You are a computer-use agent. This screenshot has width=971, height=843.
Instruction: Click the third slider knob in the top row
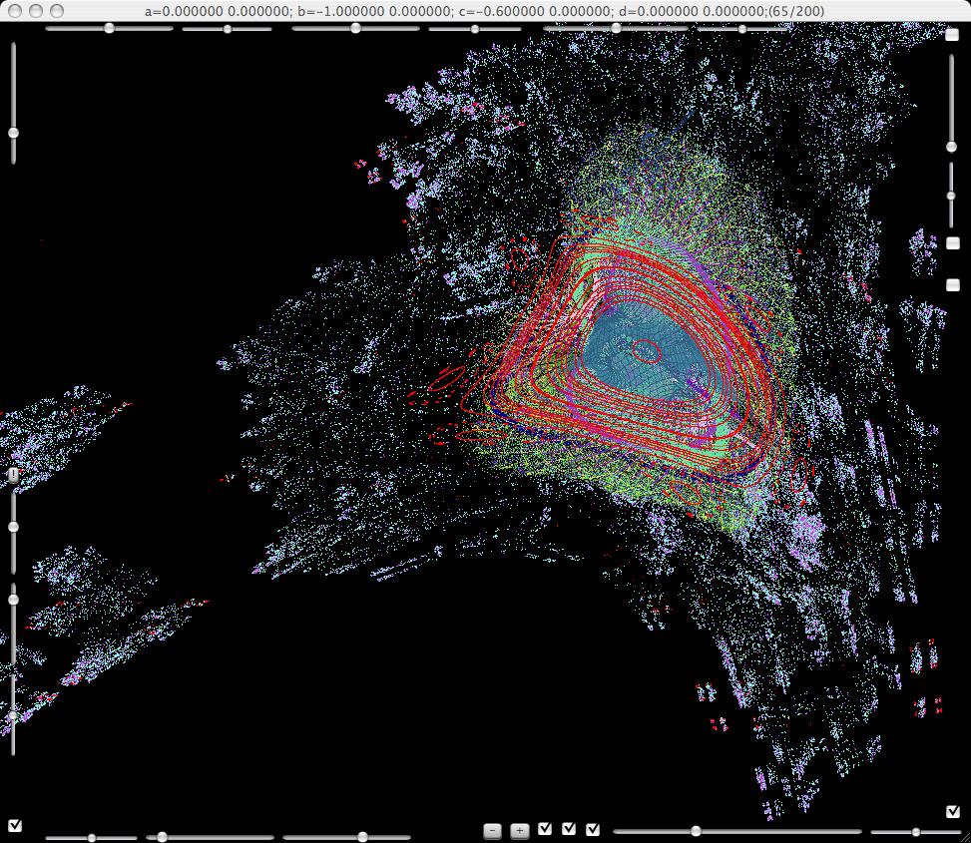[x=355, y=28]
